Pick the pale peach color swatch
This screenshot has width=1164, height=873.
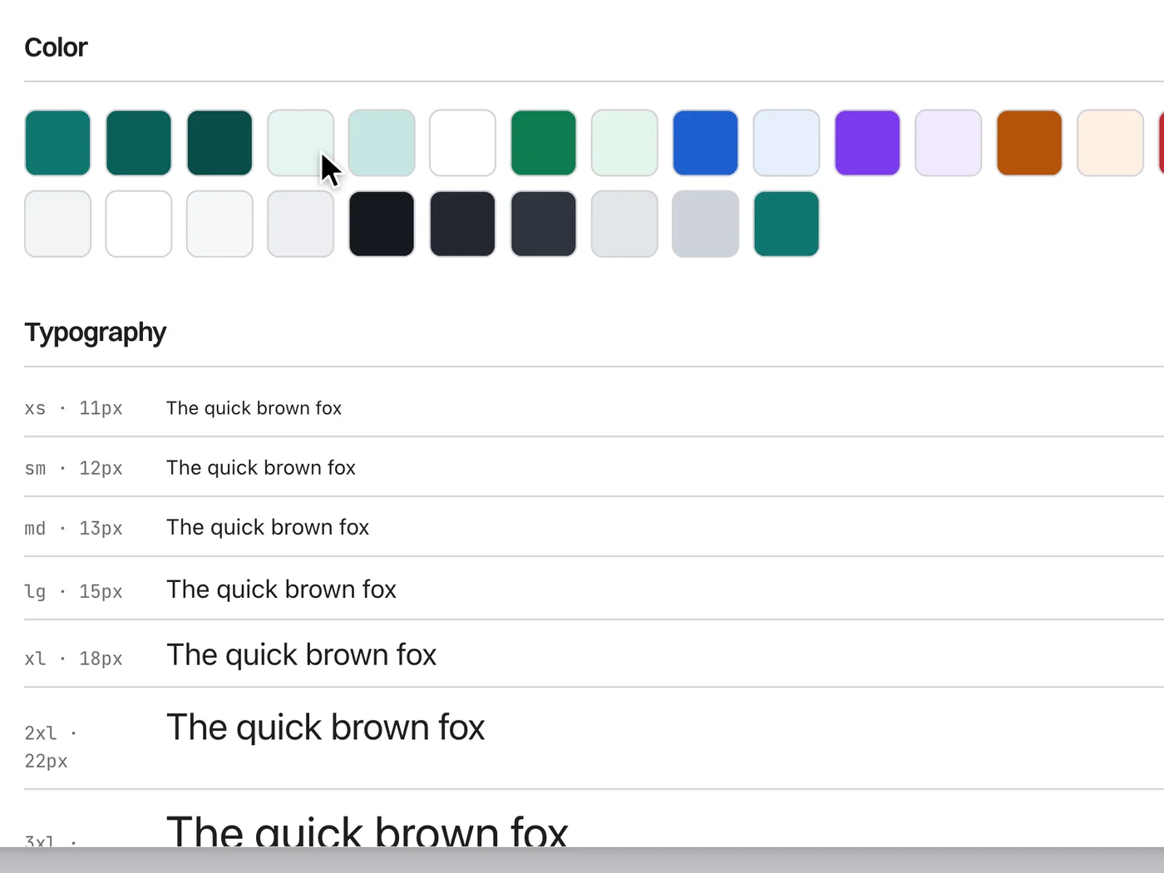(1110, 143)
